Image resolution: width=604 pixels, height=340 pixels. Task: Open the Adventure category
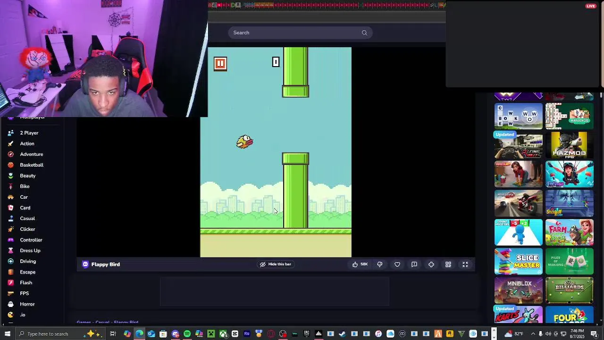coord(32,154)
